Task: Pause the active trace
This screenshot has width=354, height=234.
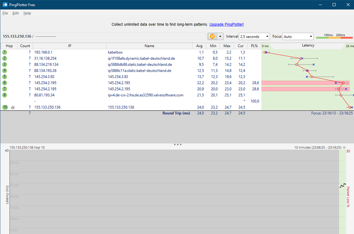Action: pos(213,36)
